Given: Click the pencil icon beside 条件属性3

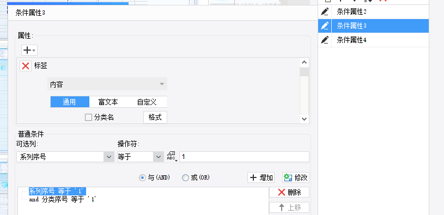Looking at the screenshot, I should pos(325,26).
